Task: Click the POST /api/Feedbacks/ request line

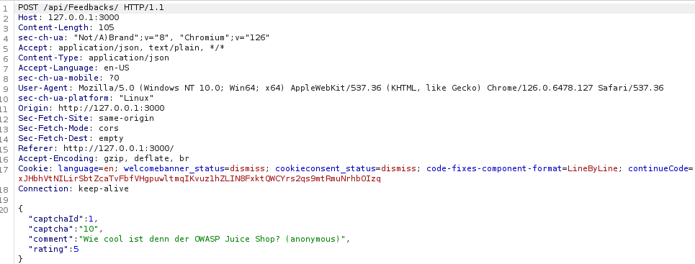Action: point(91,7)
